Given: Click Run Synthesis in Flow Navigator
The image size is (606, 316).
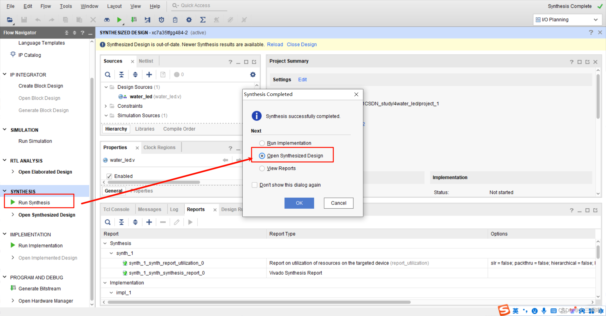Looking at the screenshot, I should click(x=34, y=202).
